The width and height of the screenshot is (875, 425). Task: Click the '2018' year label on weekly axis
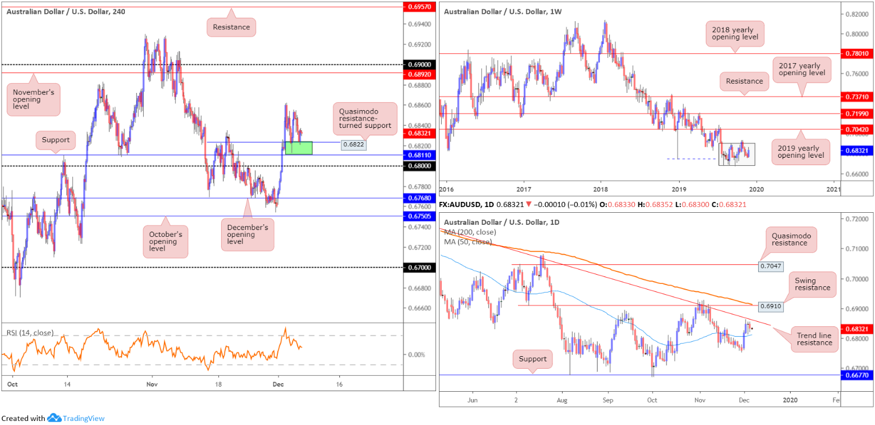pyautogui.click(x=601, y=189)
